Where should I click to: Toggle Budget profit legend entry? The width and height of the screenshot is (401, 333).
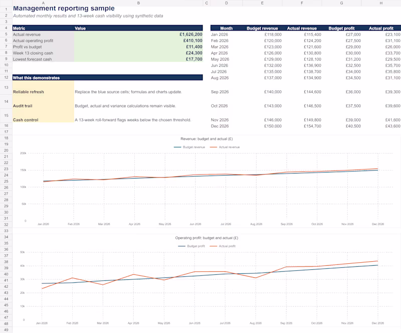[x=191, y=246]
